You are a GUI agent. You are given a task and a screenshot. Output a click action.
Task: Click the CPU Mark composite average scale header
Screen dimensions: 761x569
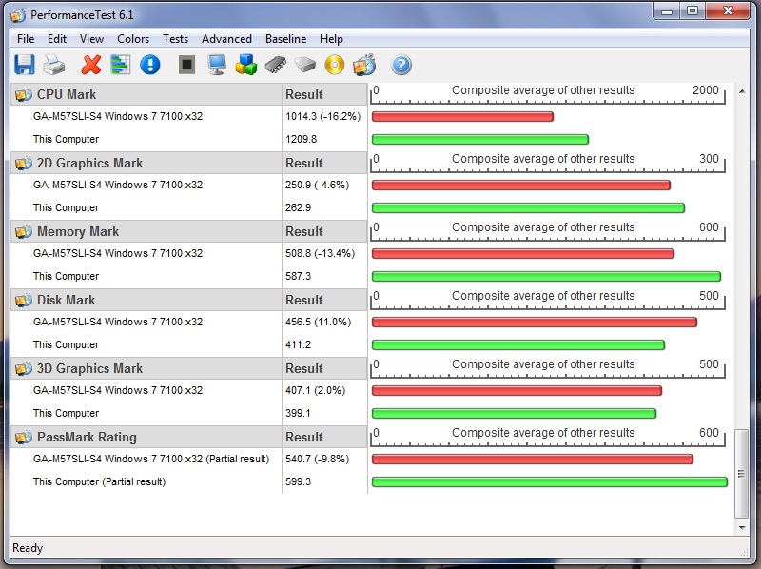coord(548,93)
